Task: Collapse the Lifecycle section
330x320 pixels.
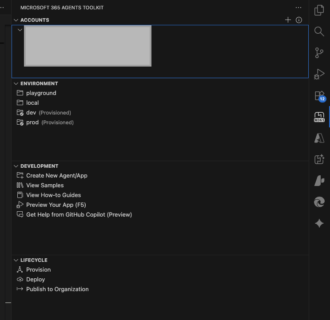Action: [16, 260]
